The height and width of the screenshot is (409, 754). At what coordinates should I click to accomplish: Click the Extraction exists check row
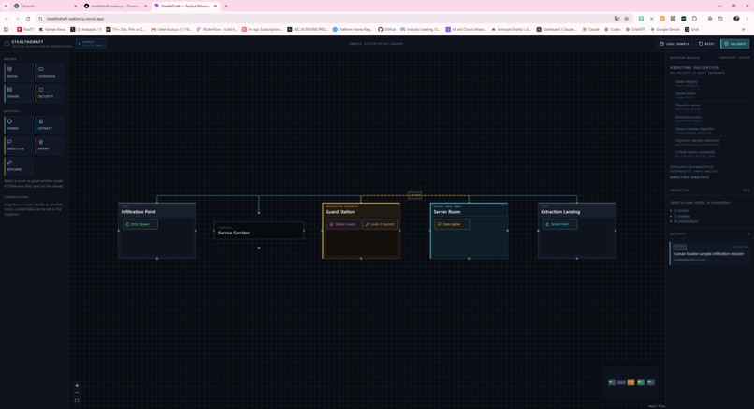click(x=710, y=119)
